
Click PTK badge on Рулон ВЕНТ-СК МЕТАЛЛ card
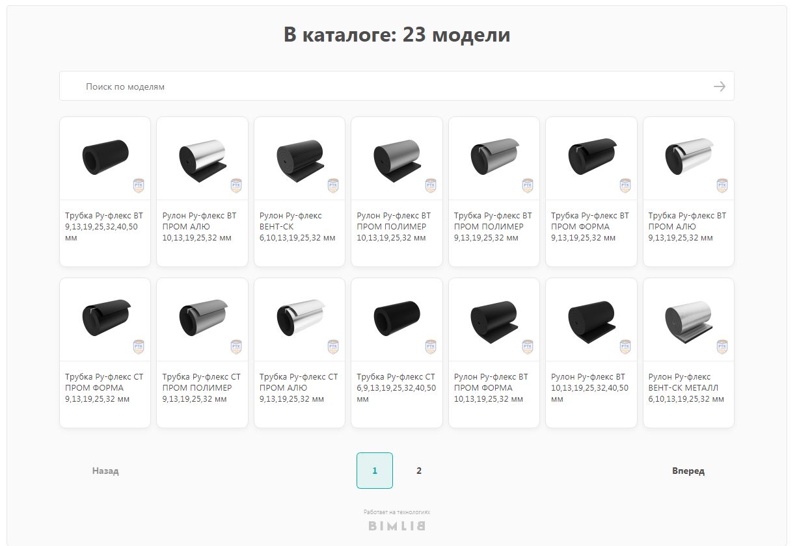point(722,347)
